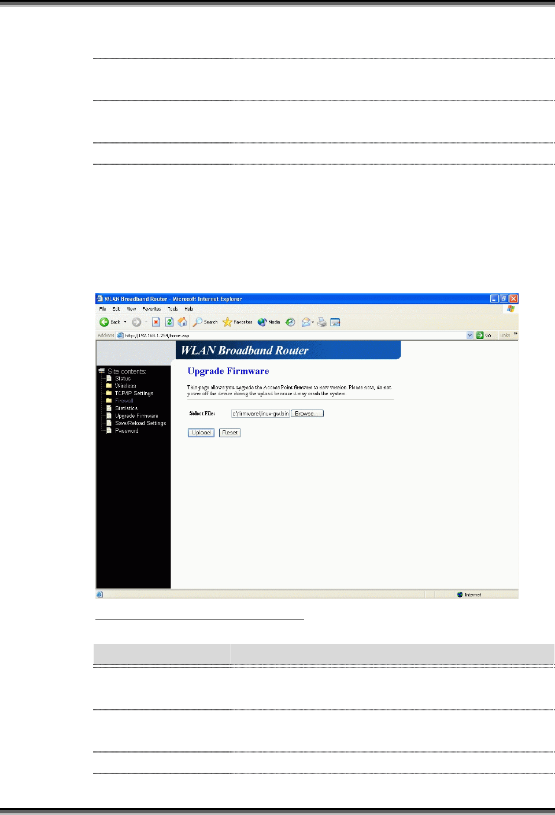Go back with the Back arrow
This screenshot has width=555, height=815.
tap(110, 322)
